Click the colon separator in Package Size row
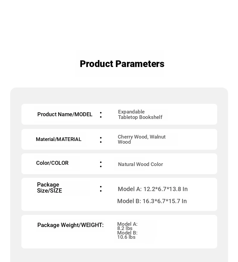This screenshot has height=262, width=238. click(101, 189)
